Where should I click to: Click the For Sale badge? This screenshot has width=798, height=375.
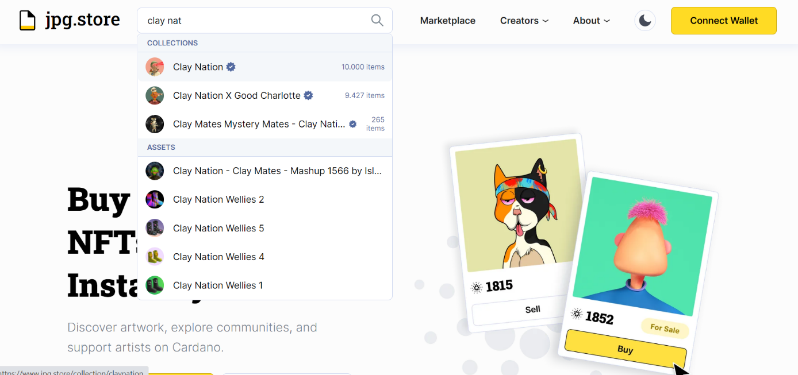(x=665, y=328)
